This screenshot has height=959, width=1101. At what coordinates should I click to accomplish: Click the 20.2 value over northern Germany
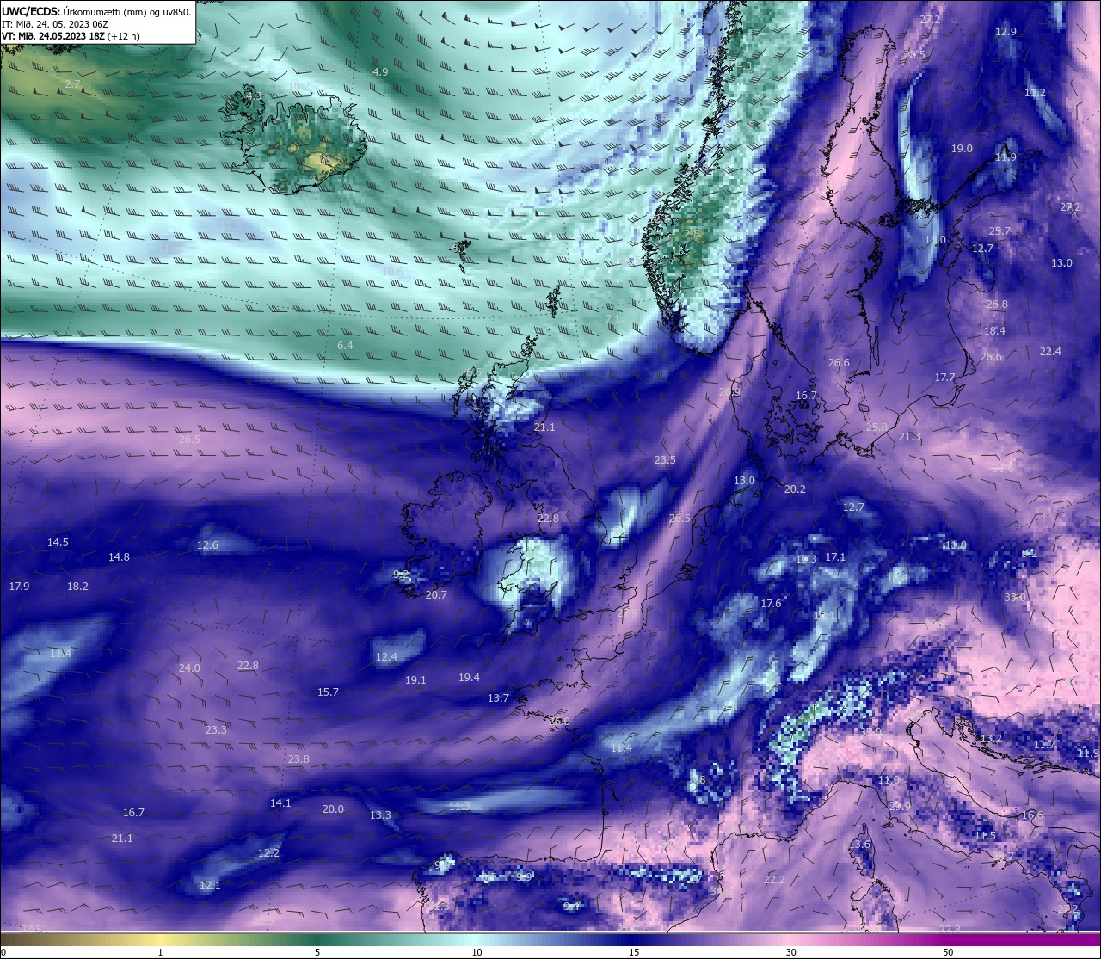point(795,489)
